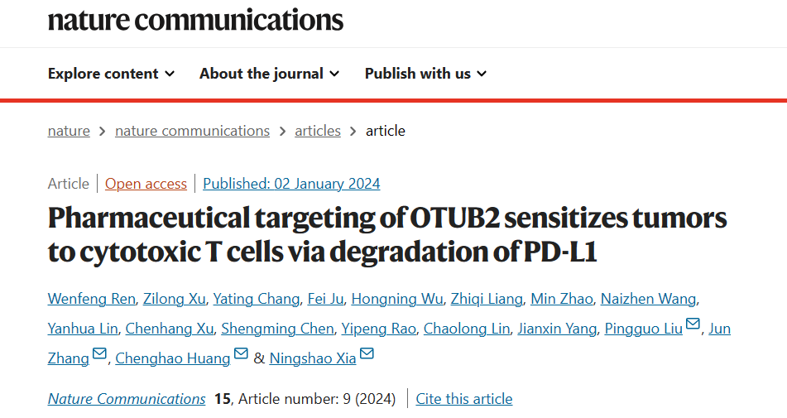Open author Wenfeng Ren's profile link

(92, 299)
